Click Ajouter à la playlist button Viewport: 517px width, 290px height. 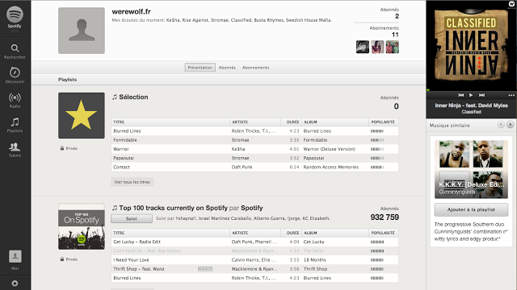[x=471, y=209]
